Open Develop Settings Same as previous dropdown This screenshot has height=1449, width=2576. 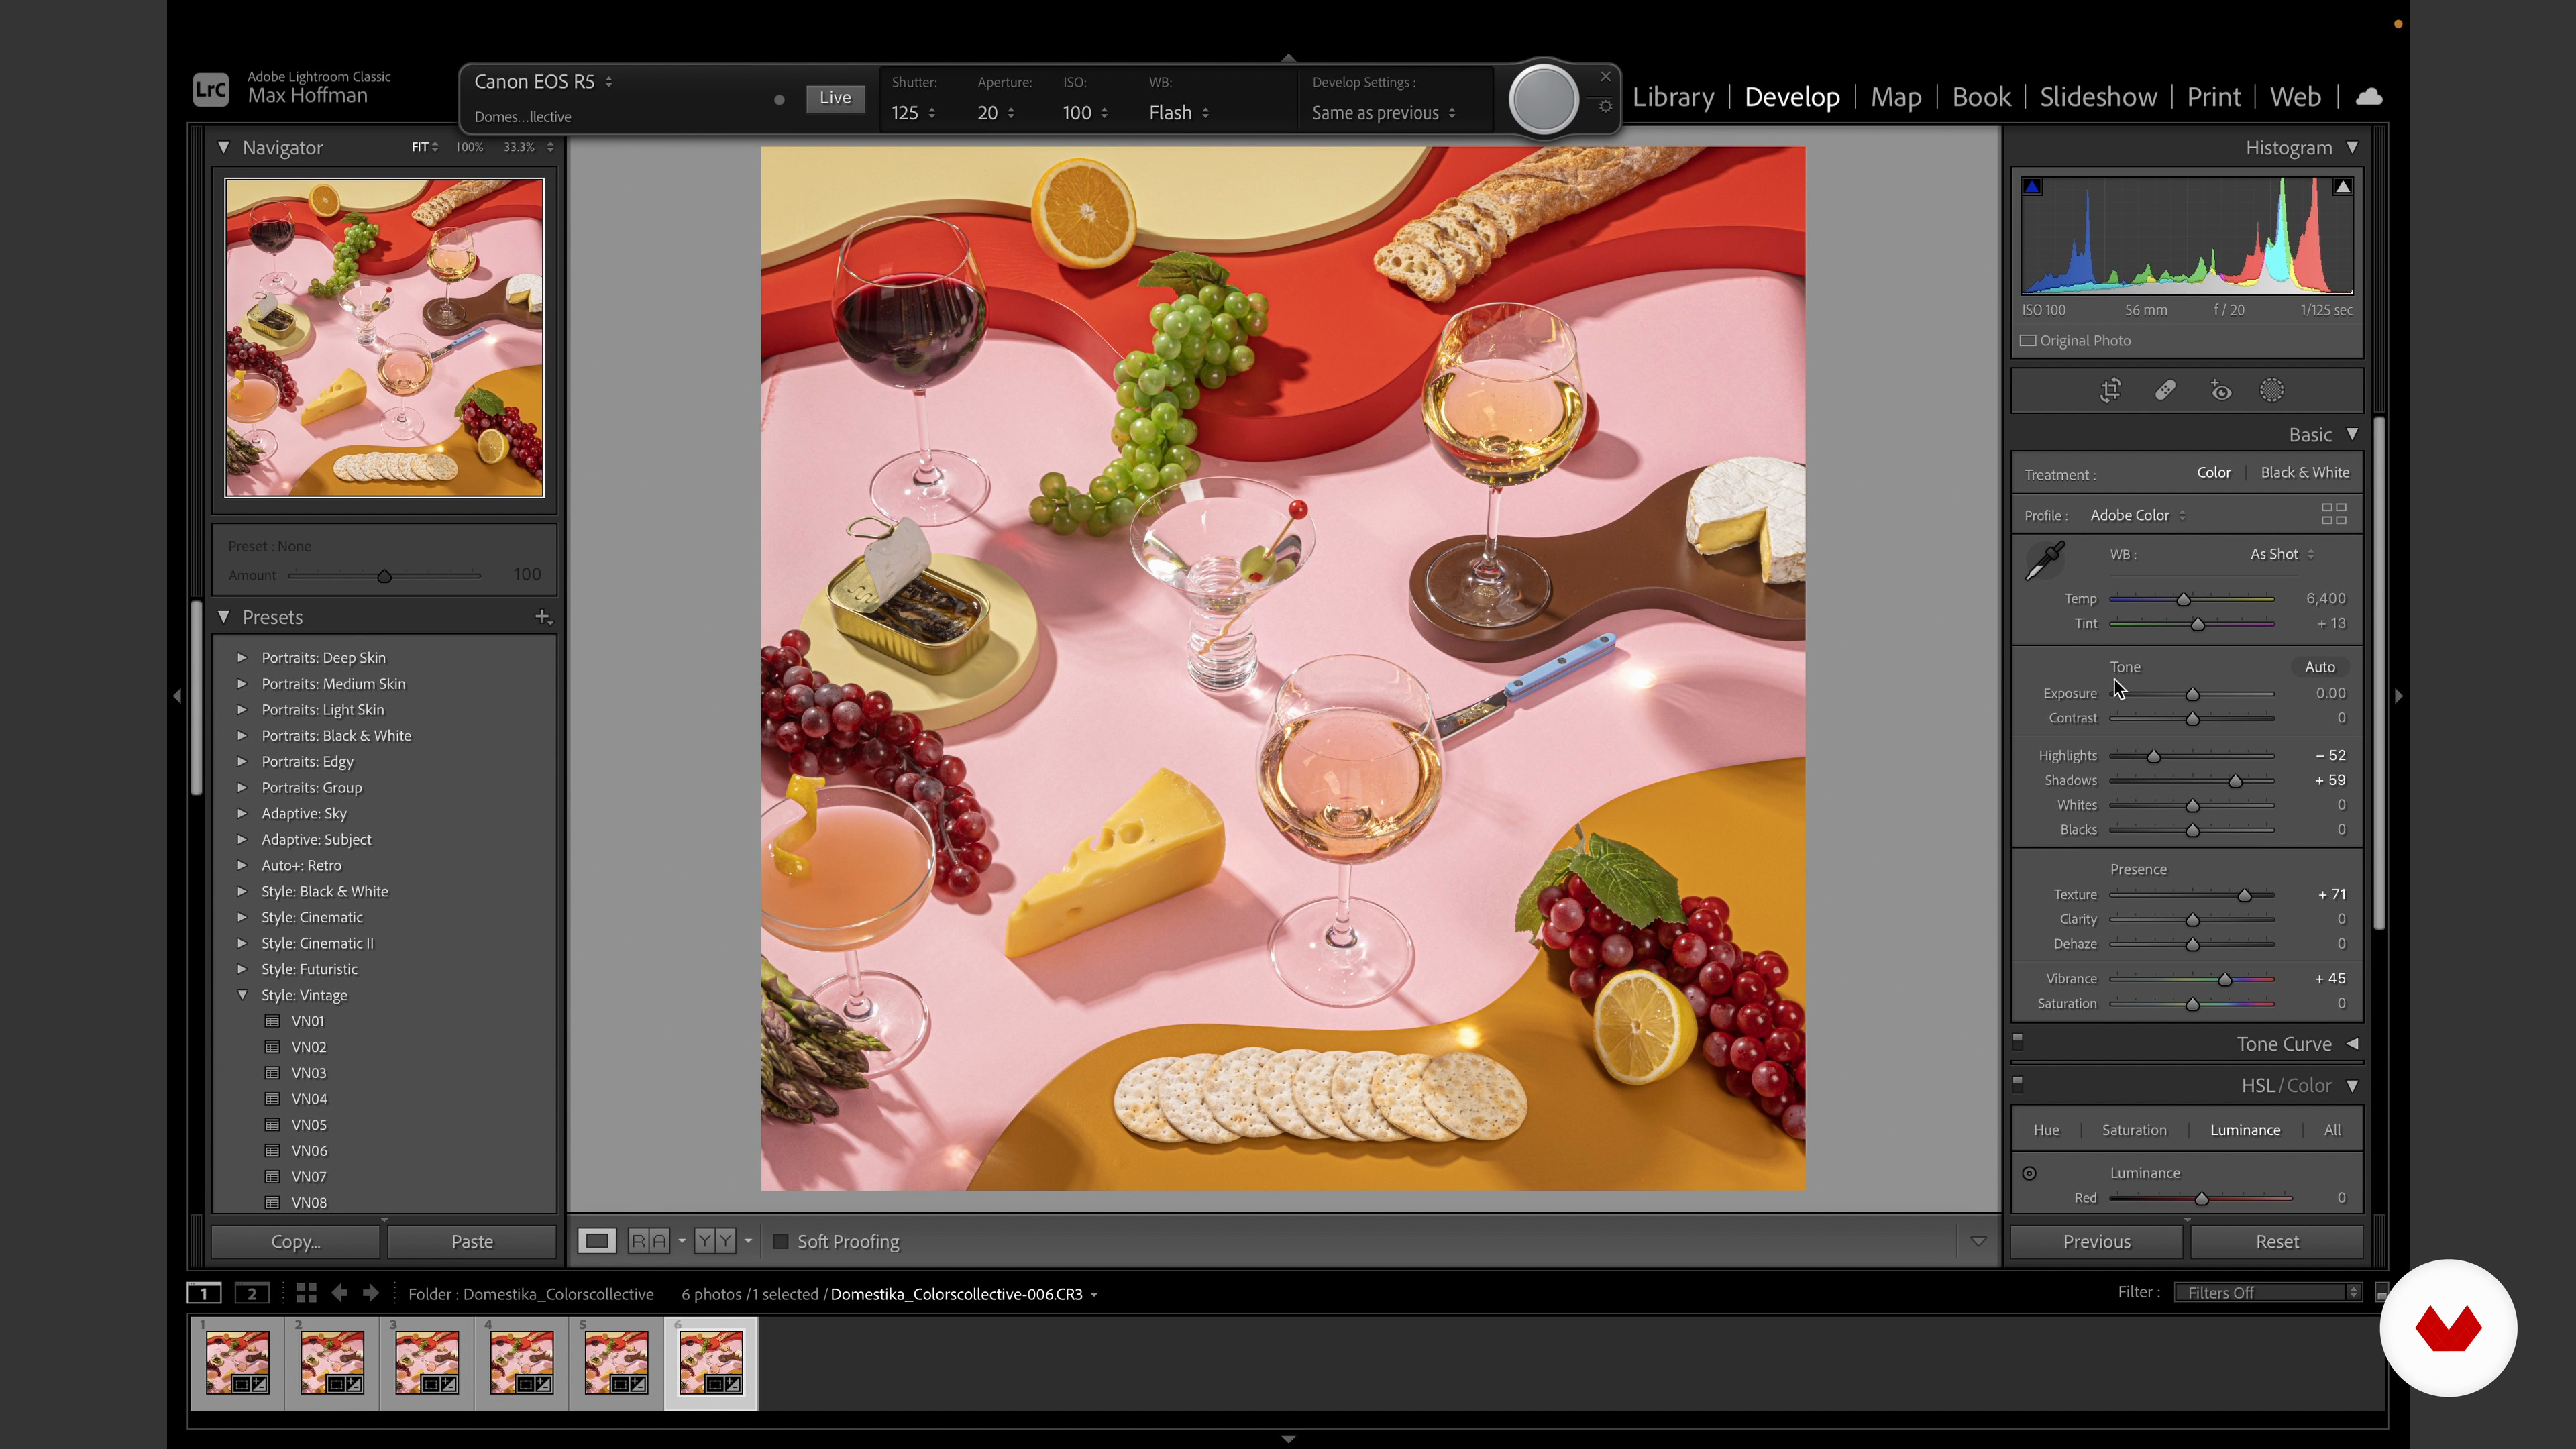pos(1384,113)
